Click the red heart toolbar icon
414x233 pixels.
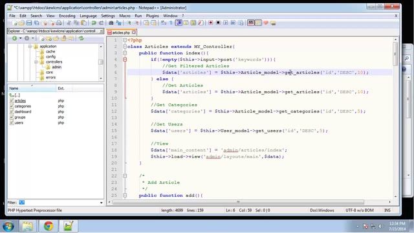click(x=266, y=23)
